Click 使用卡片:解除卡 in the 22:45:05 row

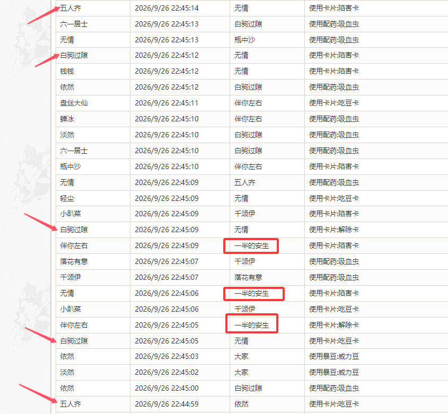[x=333, y=325]
